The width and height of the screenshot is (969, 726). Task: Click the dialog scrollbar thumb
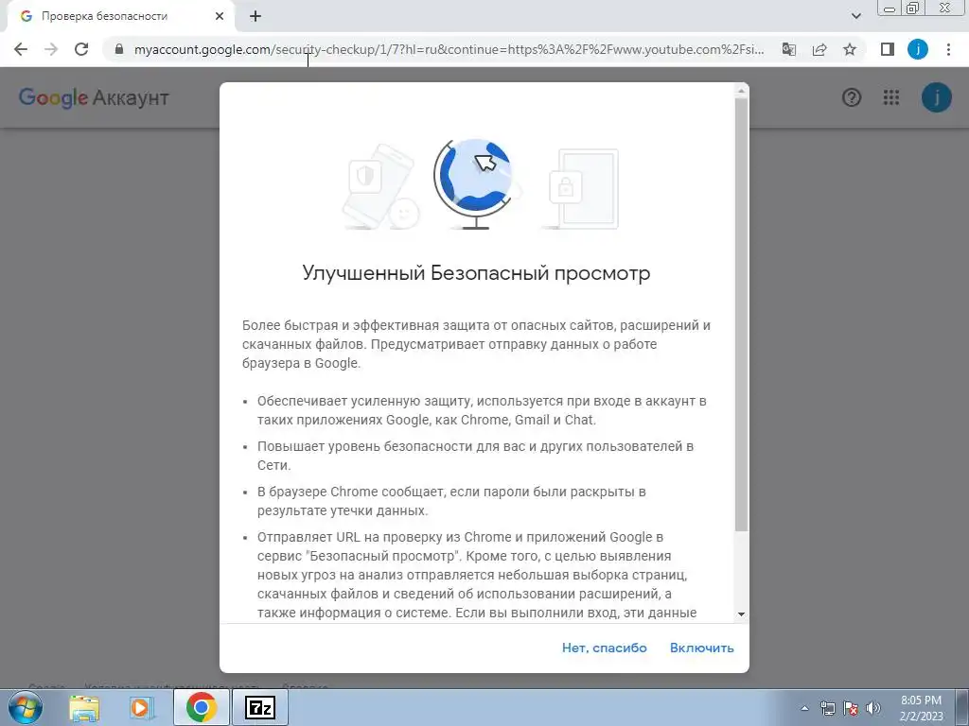(x=742, y=315)
